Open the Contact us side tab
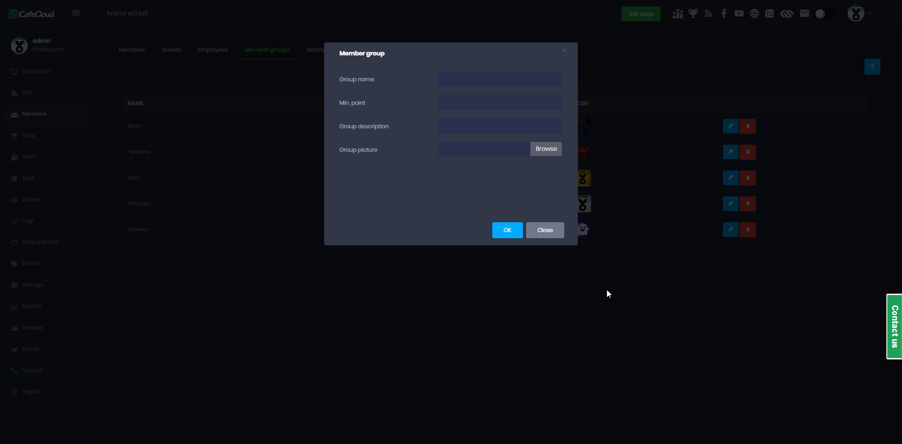902x444 pixels. 894,327
